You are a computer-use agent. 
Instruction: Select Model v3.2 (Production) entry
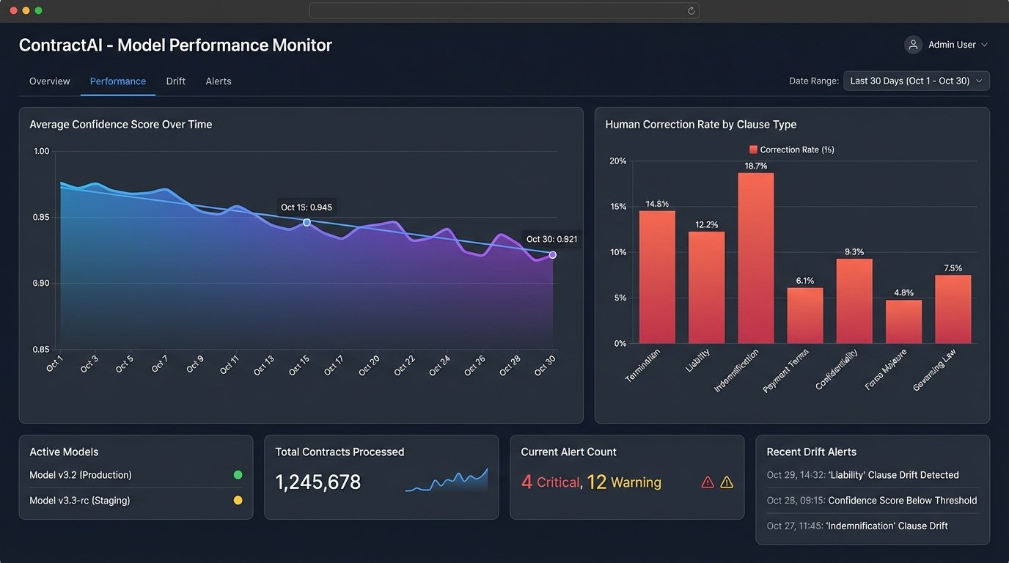click(81, 475)
